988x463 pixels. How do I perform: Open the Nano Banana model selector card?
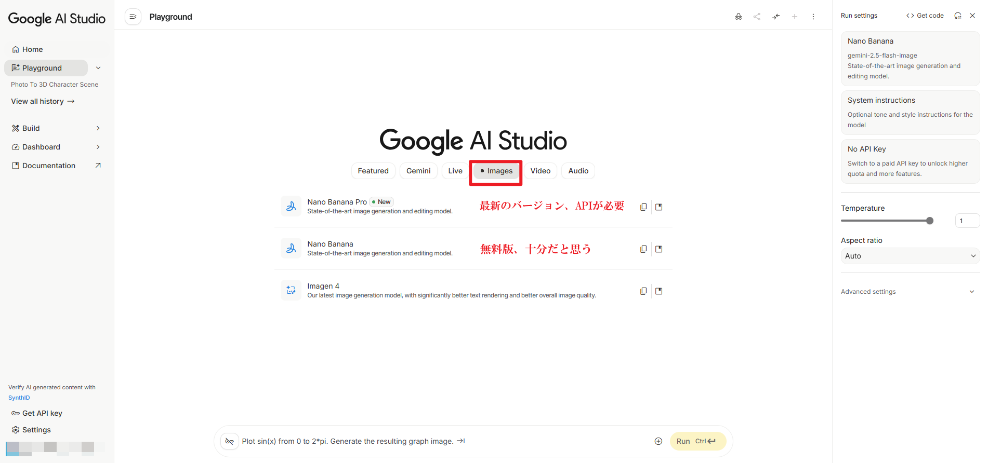coord(910,59)
